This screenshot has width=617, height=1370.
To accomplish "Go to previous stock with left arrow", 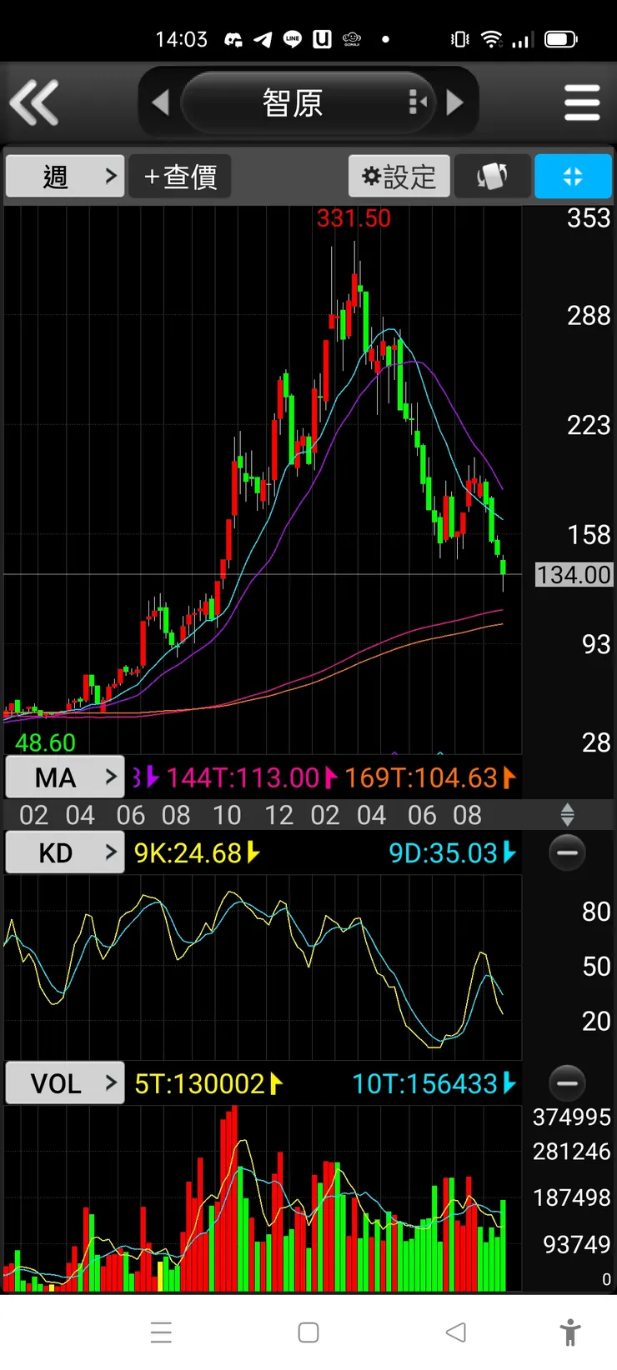I will pos(160,102).
